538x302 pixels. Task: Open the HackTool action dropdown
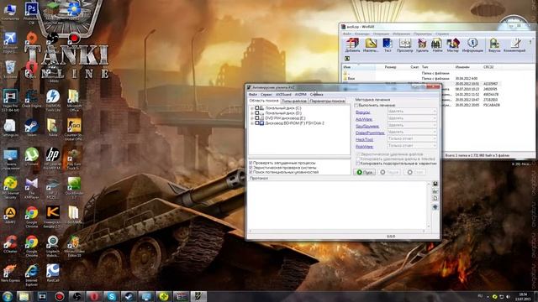412,139
